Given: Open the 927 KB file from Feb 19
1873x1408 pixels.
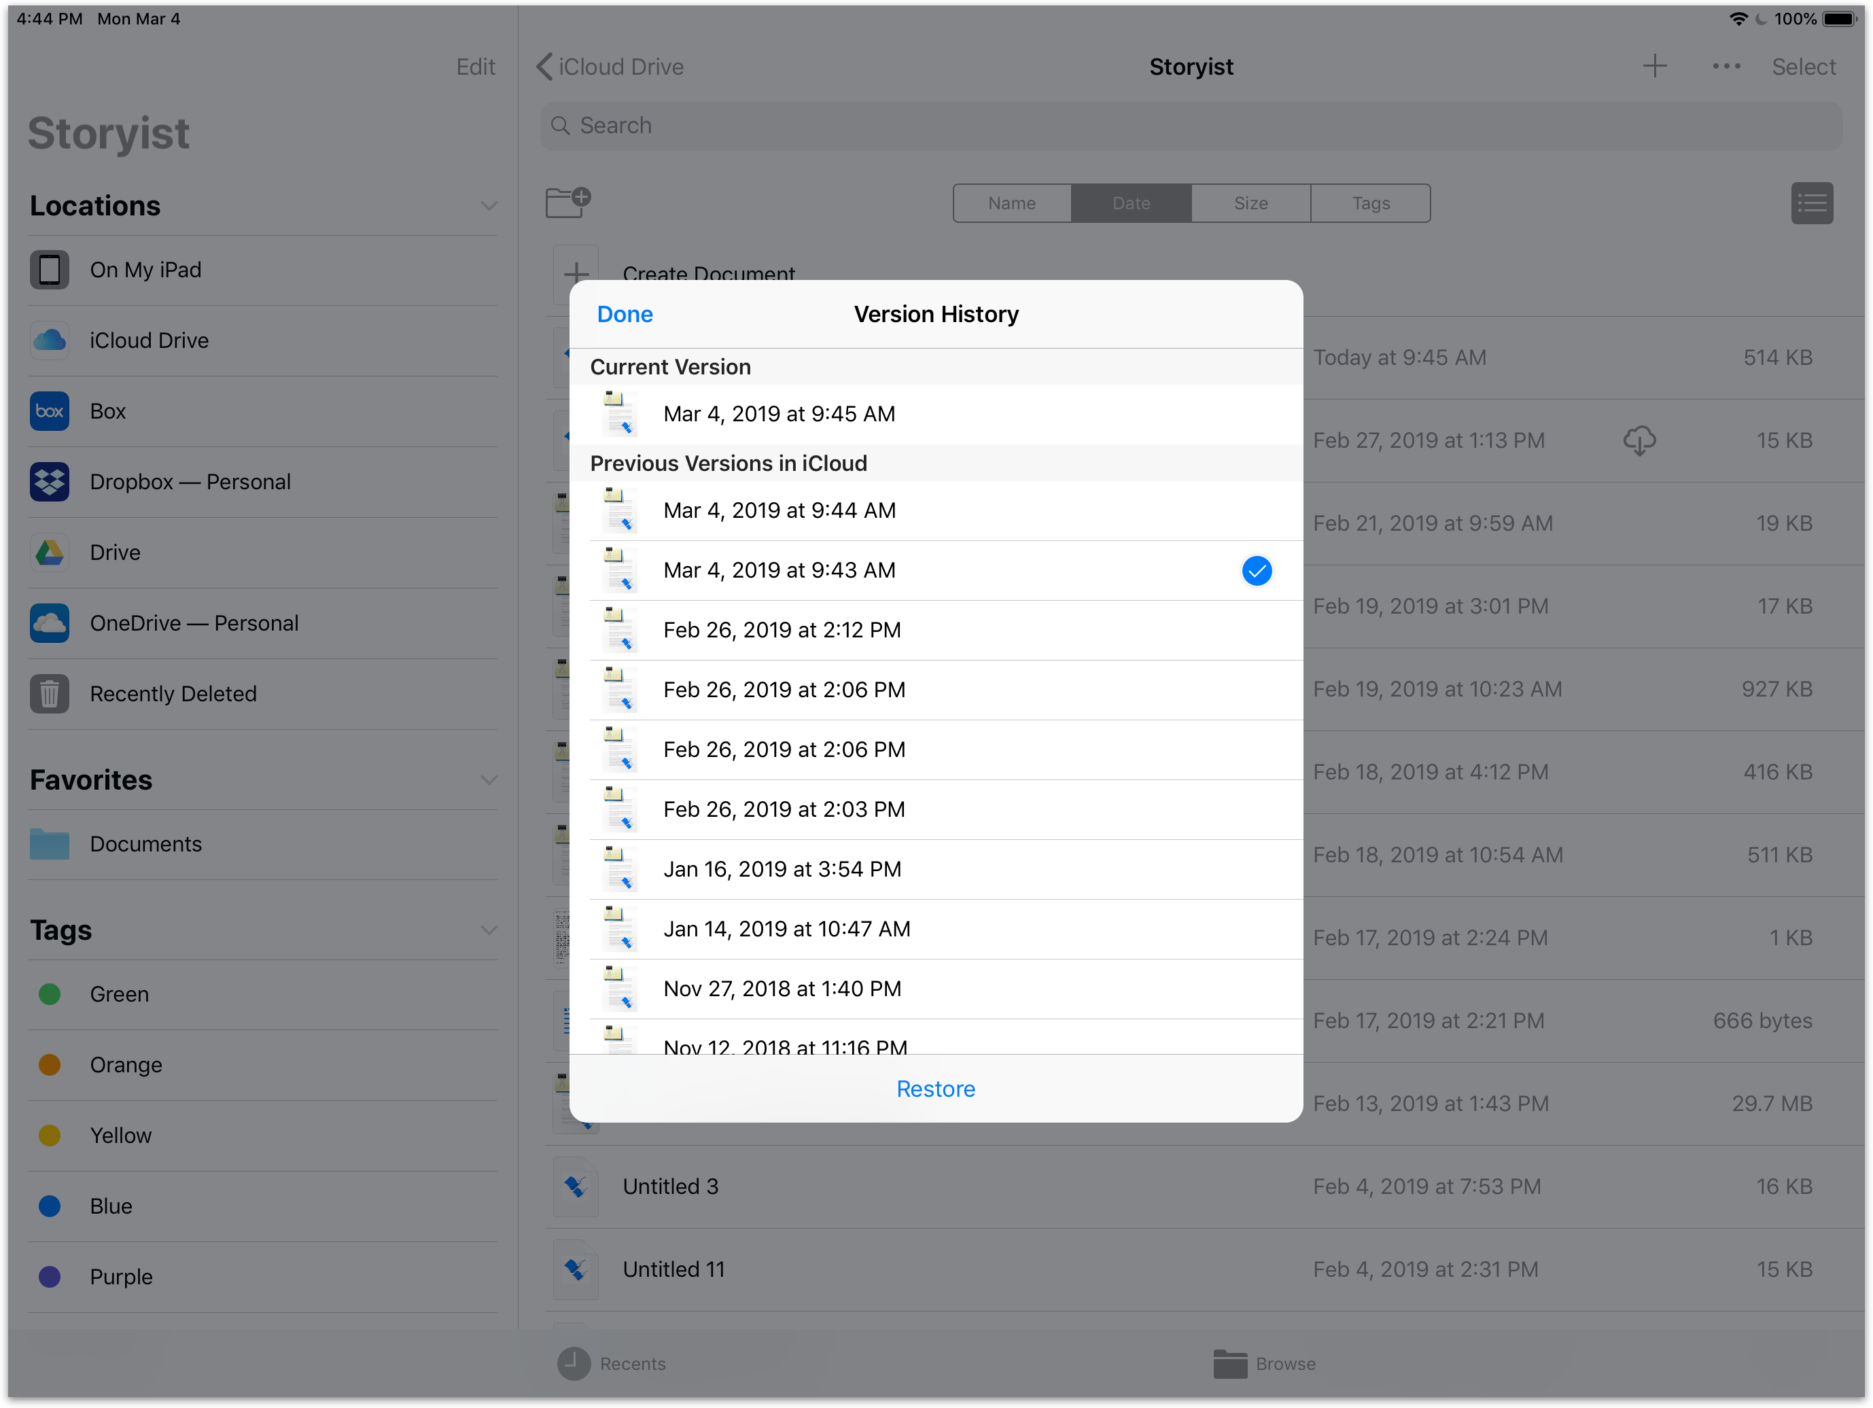Looking at the screenshot, I should (1583, 689).
